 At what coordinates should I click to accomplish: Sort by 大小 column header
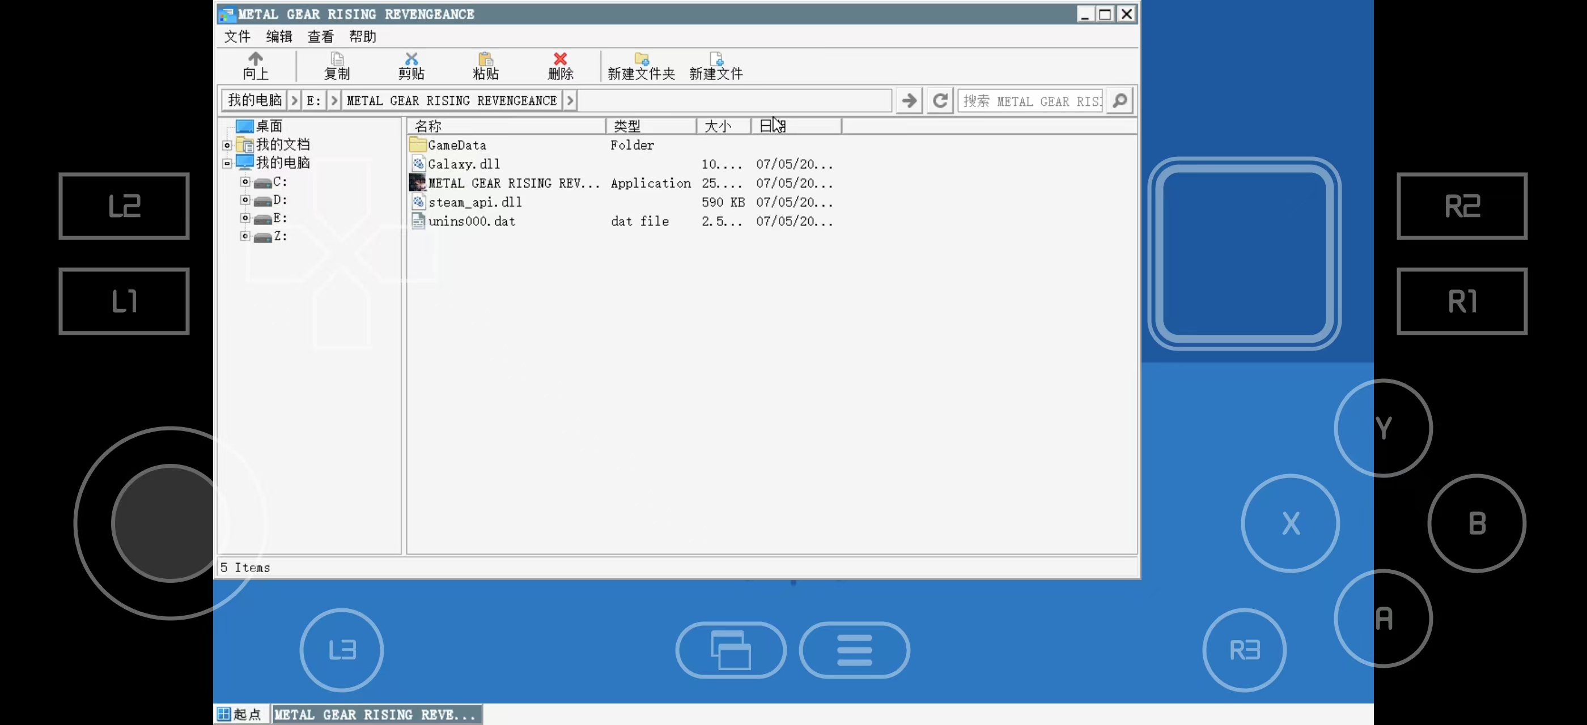[x=724, y=126]
